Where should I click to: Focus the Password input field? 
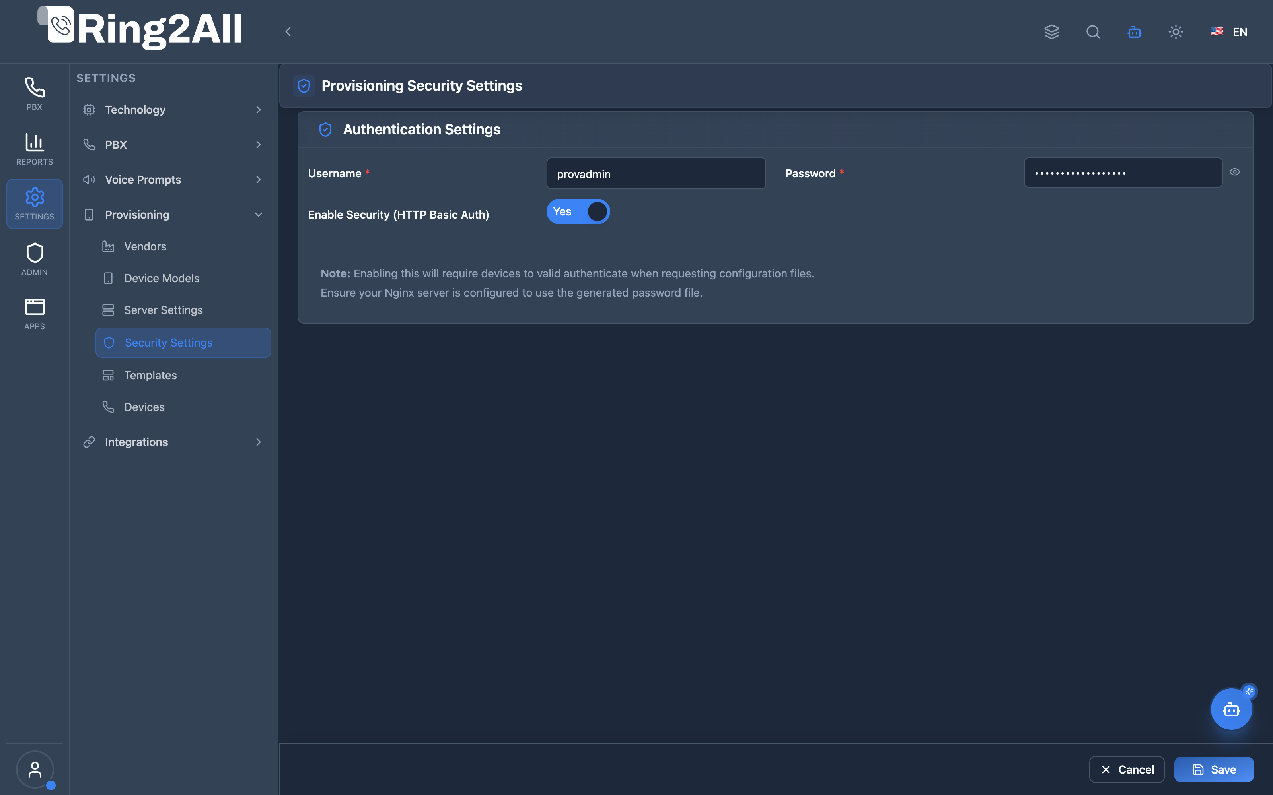1123,173
